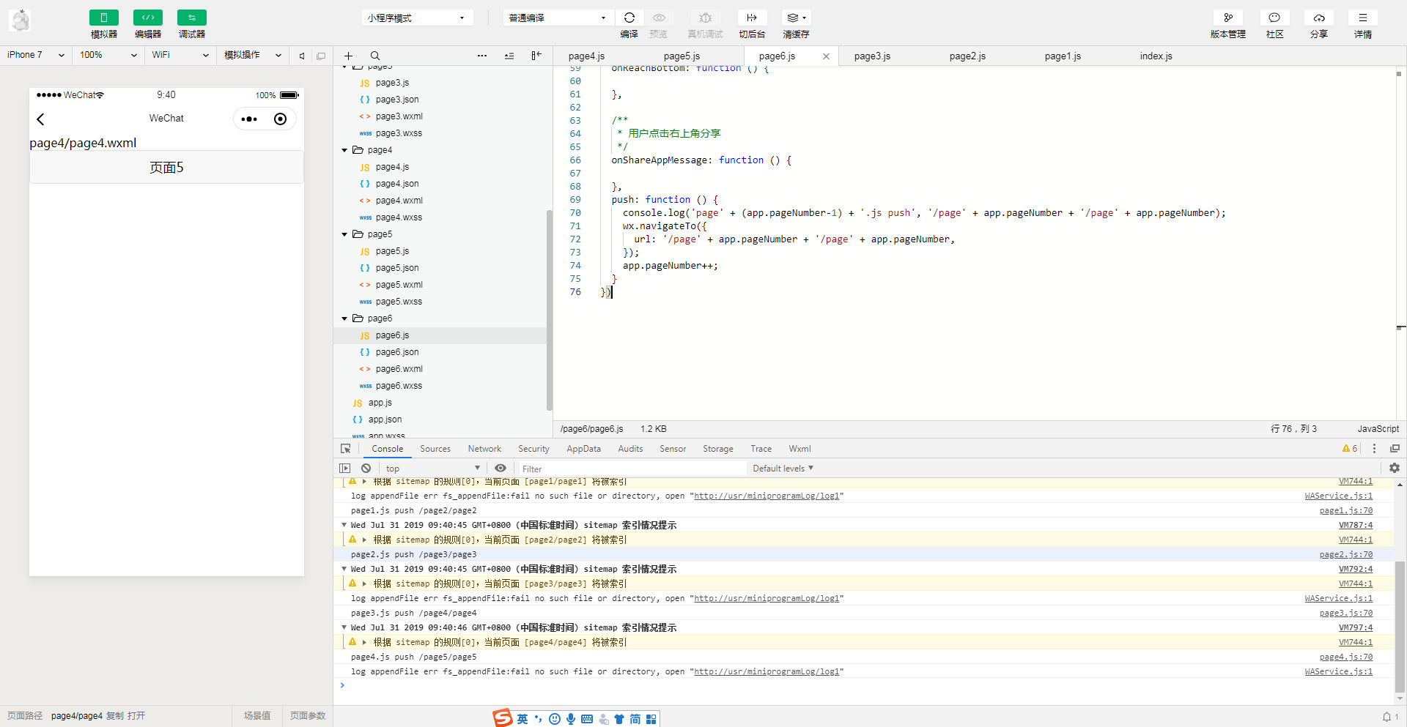Image resolution: width=1407 pixels, height=727 pixels.
Task: Click the clear console icon
Action: point(366,469)
